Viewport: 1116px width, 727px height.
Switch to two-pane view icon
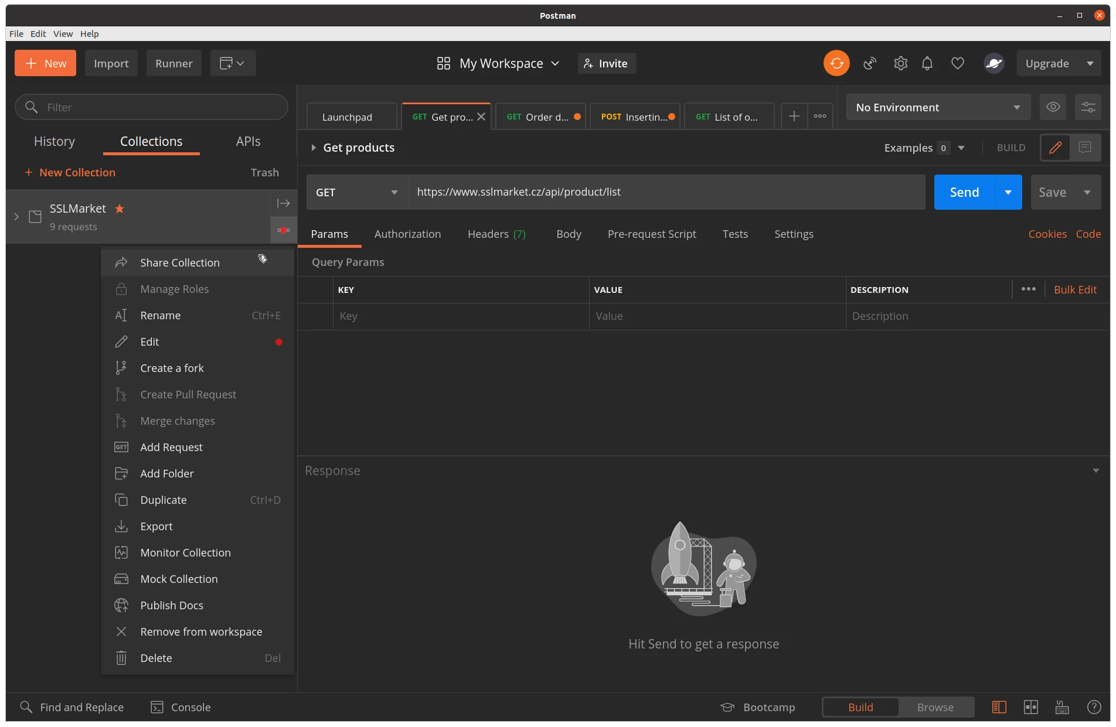click(x=1030, y=707)
